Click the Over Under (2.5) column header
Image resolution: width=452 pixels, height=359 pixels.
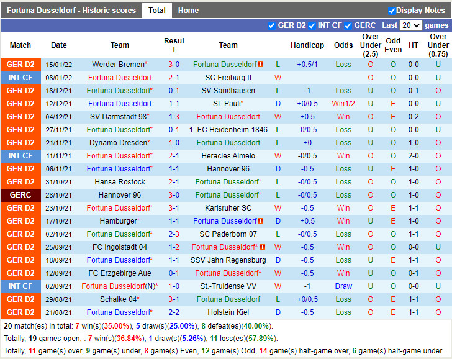click(x=371, y=45)
